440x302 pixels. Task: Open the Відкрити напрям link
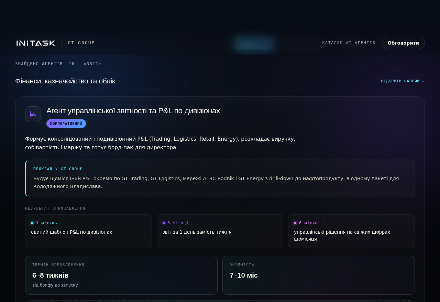pyautogui.click(x=403, y=81)
